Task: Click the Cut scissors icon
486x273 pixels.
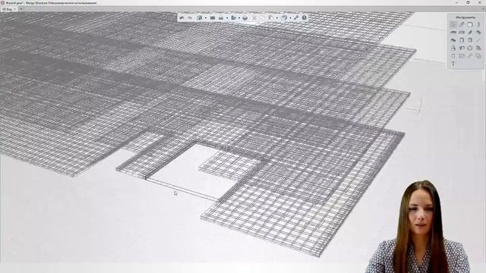Action: (x=254, y=18)
